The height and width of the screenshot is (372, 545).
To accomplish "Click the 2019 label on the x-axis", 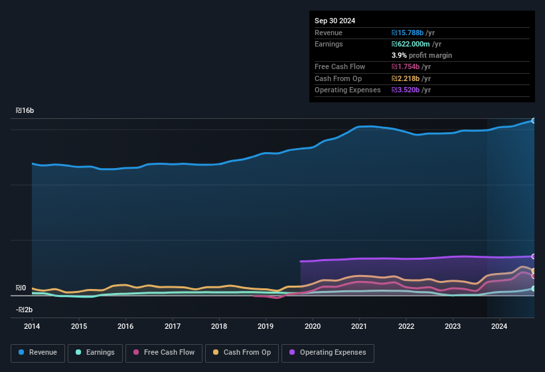I will pos(266,326).
